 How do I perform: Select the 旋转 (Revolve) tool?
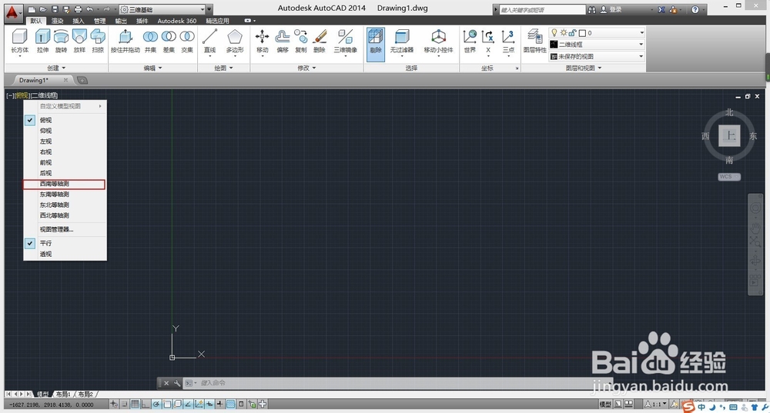tap(61, 42)
